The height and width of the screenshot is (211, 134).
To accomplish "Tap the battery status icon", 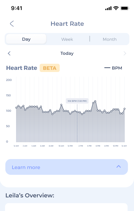I will click(125, 8).
